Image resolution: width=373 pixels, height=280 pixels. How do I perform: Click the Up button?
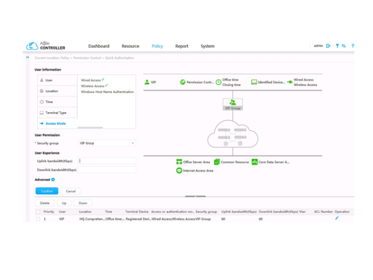[x=64, y=203]
